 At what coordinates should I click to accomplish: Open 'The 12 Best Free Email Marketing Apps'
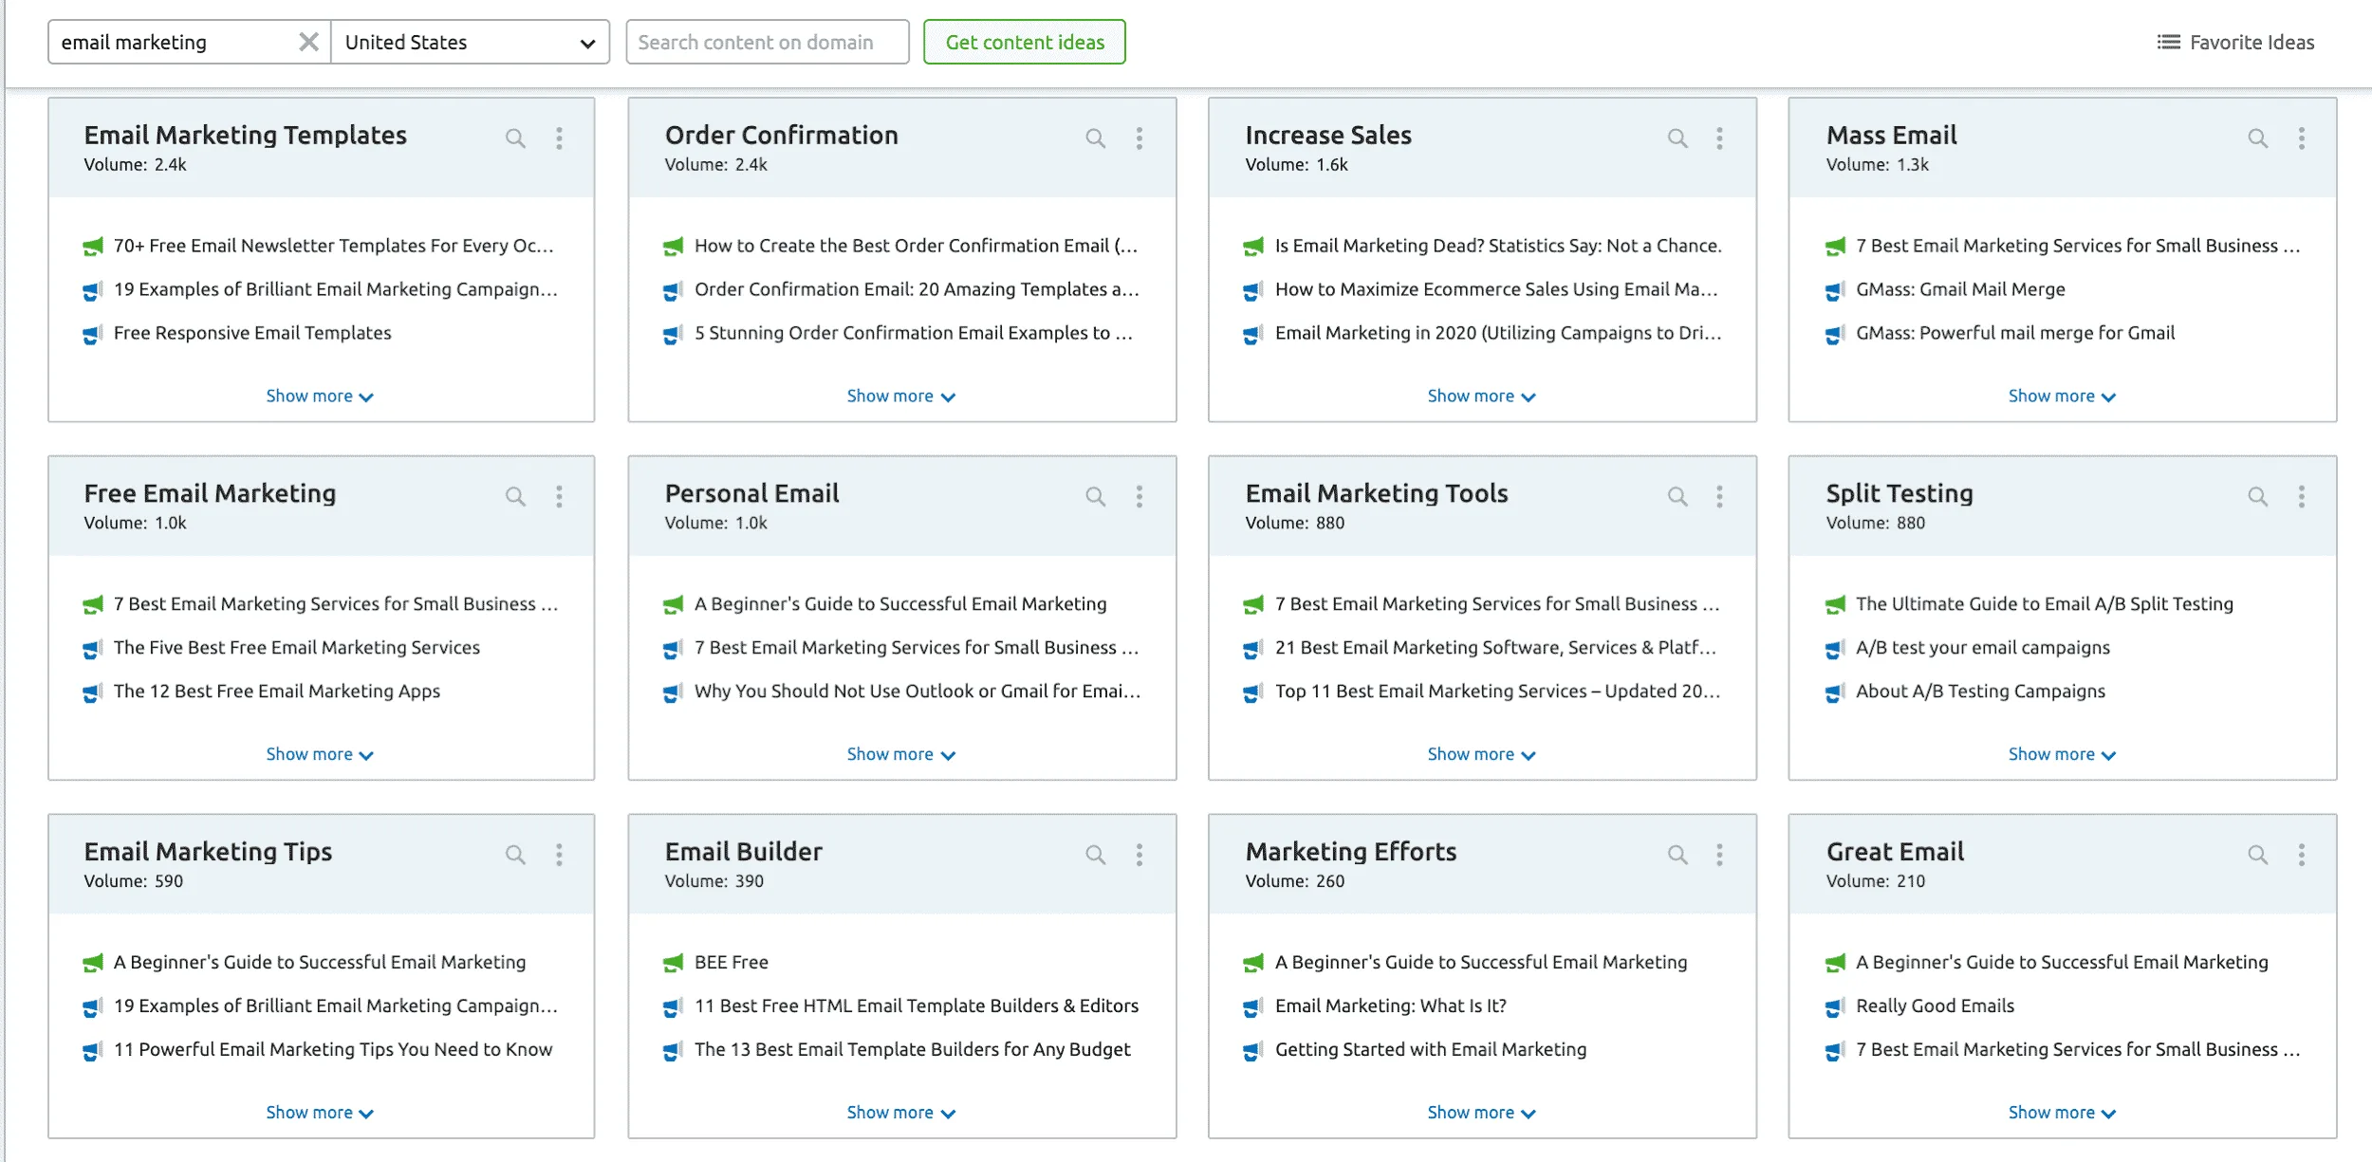pyautogui.click(x=277, y=692)
